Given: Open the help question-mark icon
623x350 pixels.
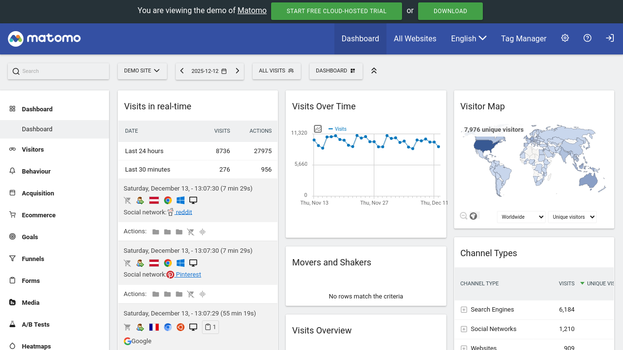Looking at the screenshot, I should point(587,38).
